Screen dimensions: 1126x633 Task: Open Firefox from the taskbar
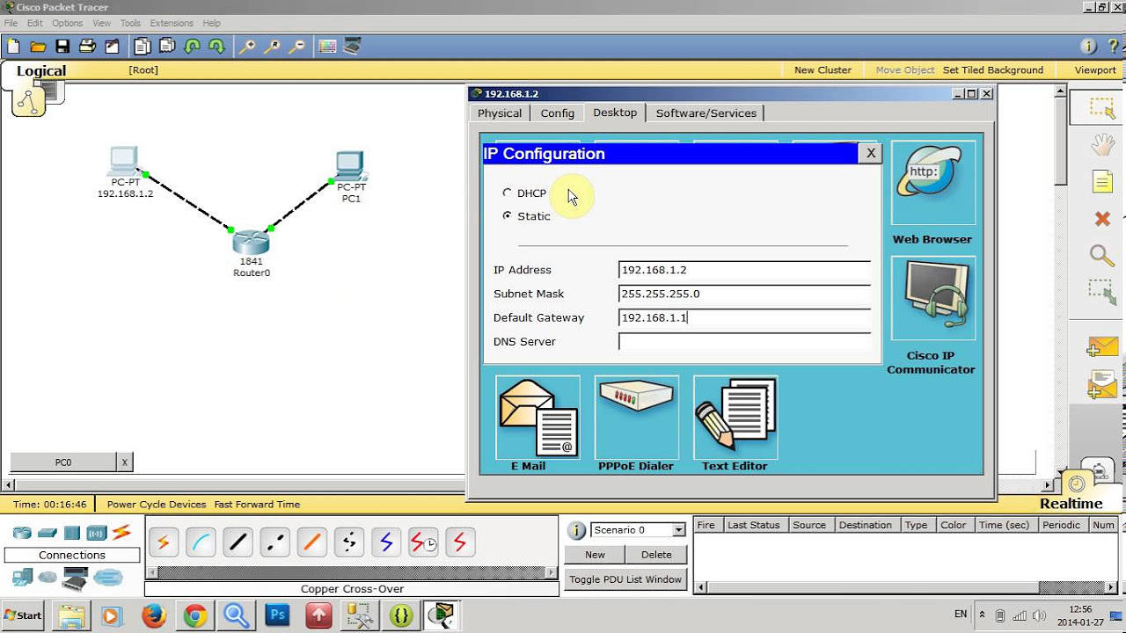click(x=153, y=615)
